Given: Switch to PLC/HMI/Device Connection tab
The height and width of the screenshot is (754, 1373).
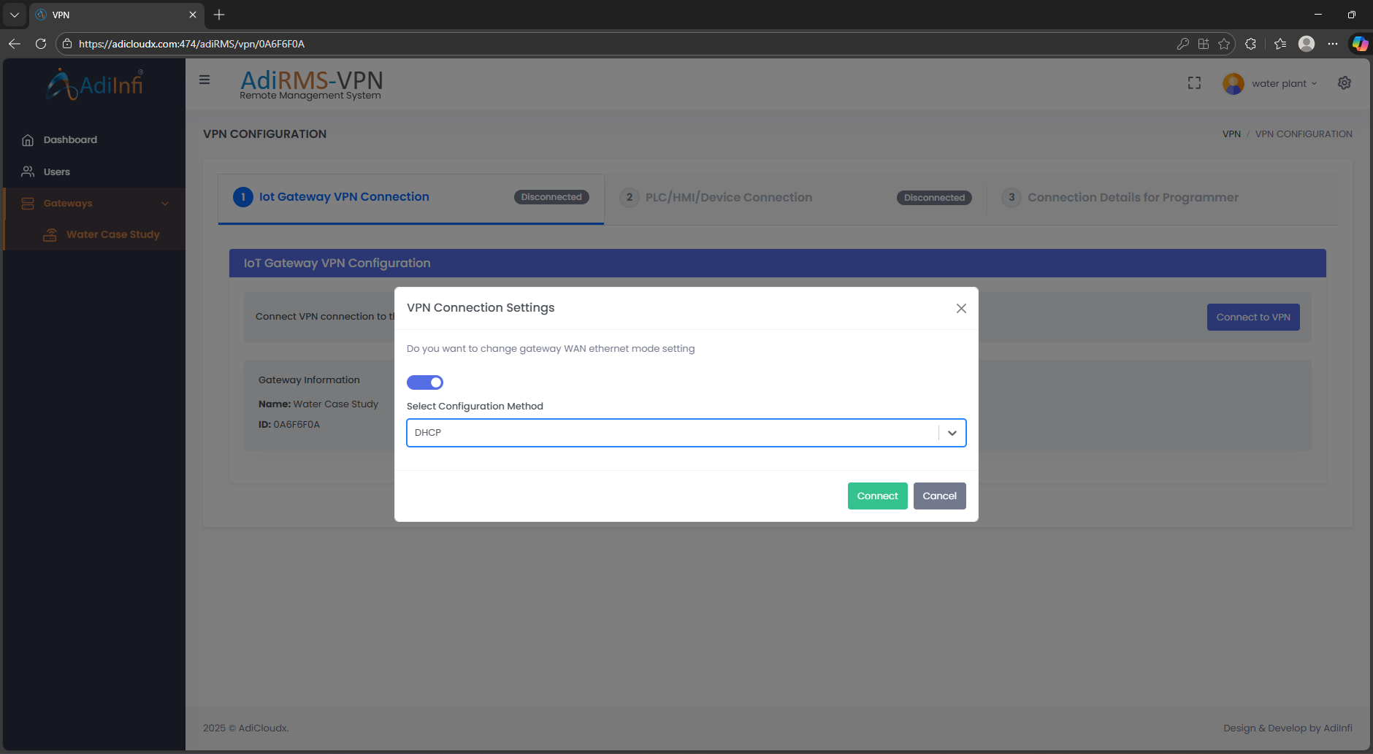Looking at the screenshot, I should click(x=728, y=198).
